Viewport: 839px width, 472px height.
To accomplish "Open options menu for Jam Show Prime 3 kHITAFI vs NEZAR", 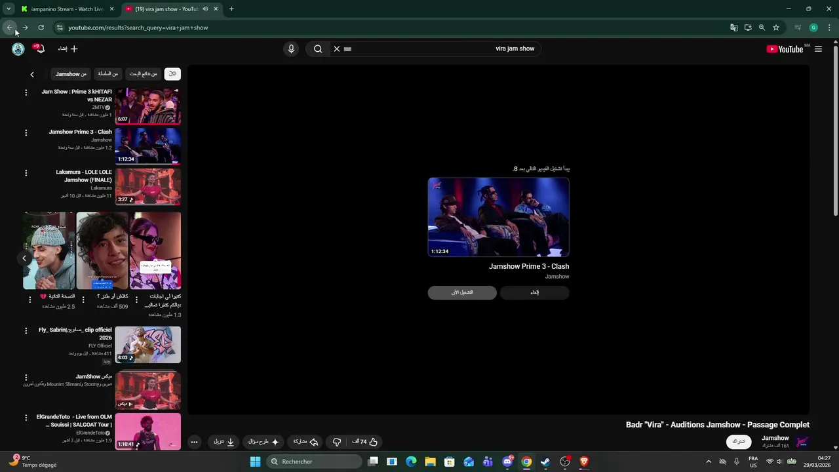I will (x=26, y=92).
